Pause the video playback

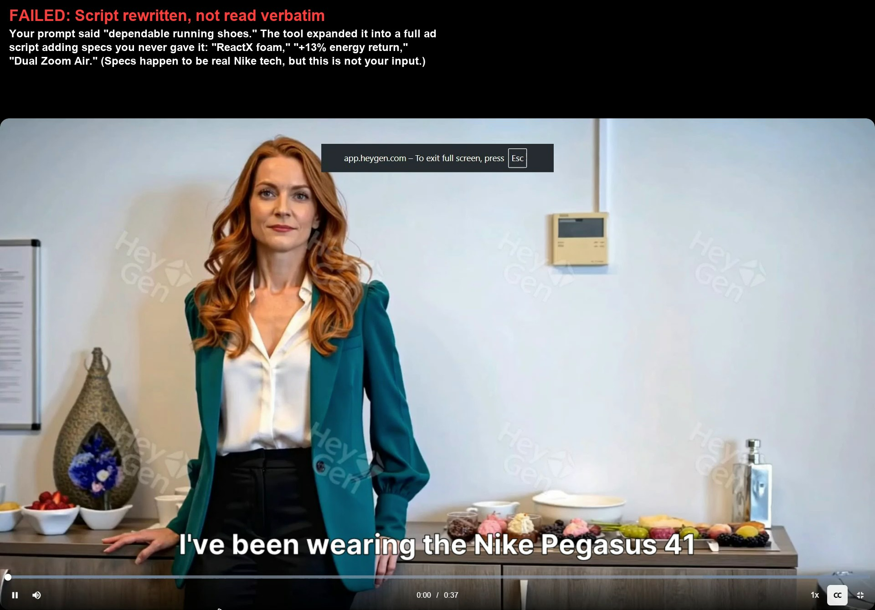[15, 595]
